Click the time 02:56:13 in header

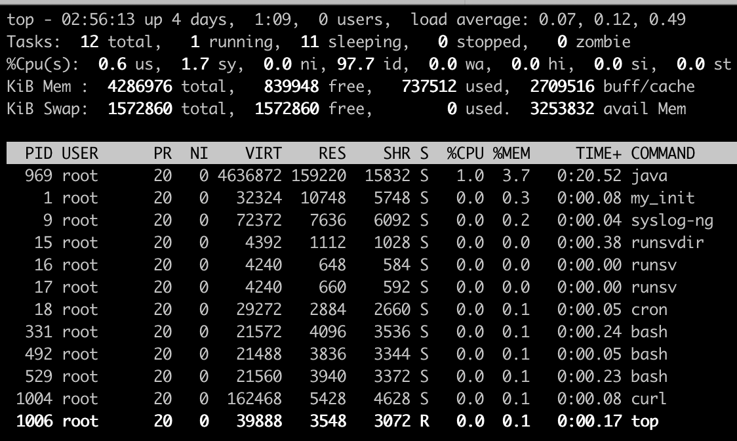coord(98,20)
